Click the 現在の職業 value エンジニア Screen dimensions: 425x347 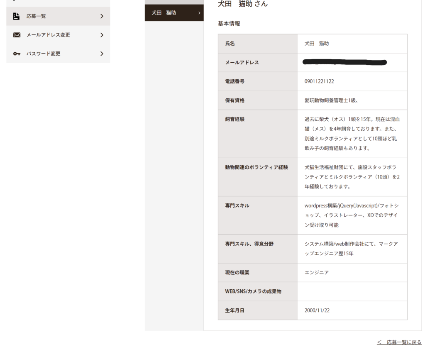click(316, 273)
